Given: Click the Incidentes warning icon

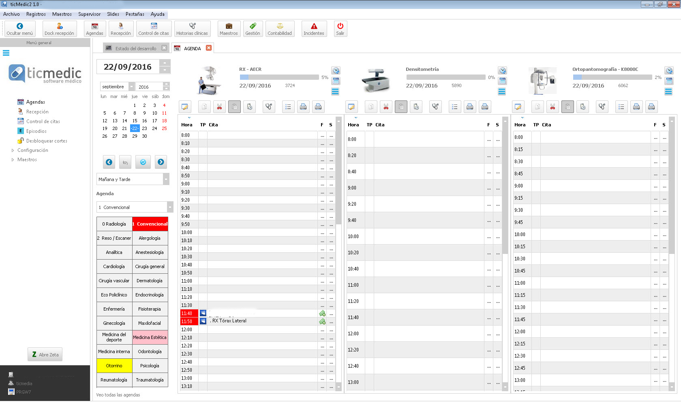Looking at the screenshot, I should point(314,29).
